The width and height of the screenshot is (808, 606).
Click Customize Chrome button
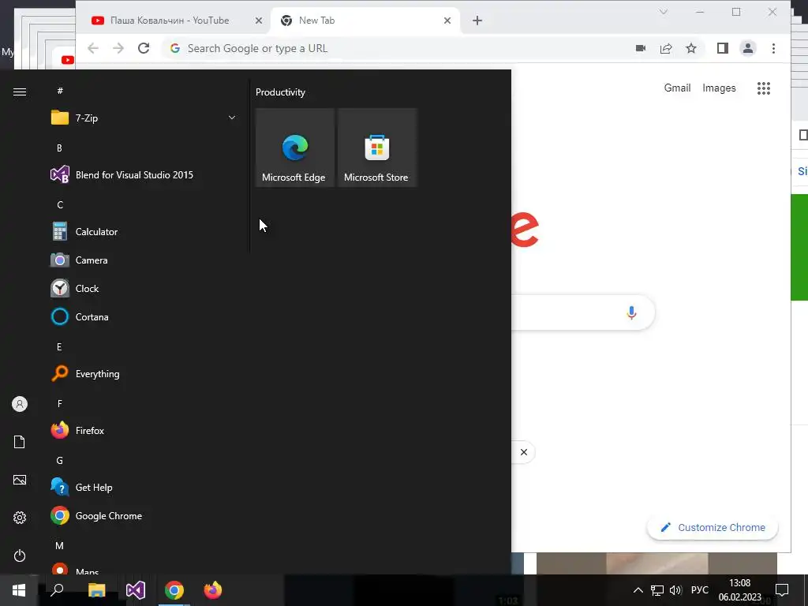[x=713, y=527]
